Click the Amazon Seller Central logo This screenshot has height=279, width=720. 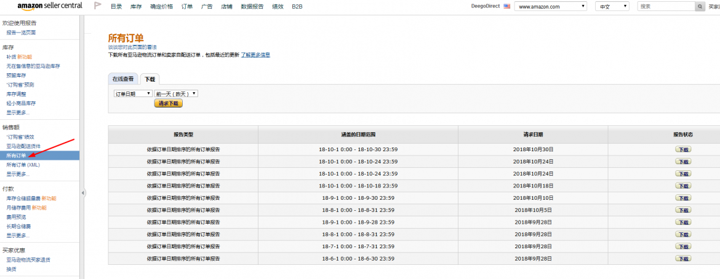coord(50,6)
